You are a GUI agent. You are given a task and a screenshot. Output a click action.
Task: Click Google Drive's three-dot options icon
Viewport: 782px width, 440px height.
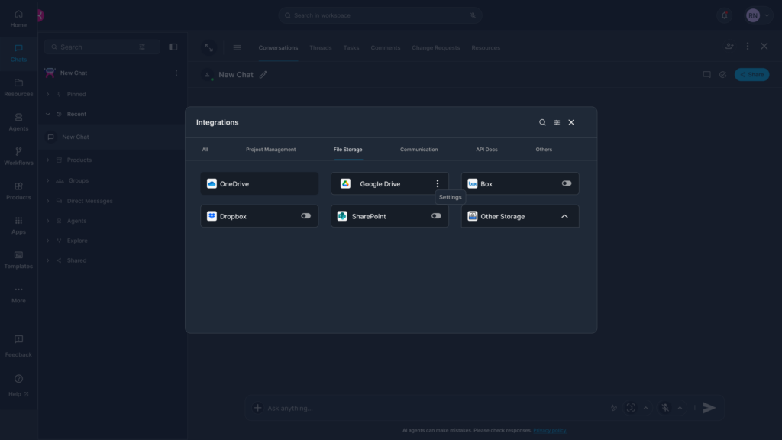[x=438, y=183]
